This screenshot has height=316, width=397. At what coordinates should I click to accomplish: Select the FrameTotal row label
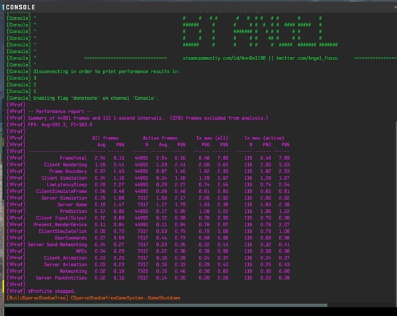(73, 158)
